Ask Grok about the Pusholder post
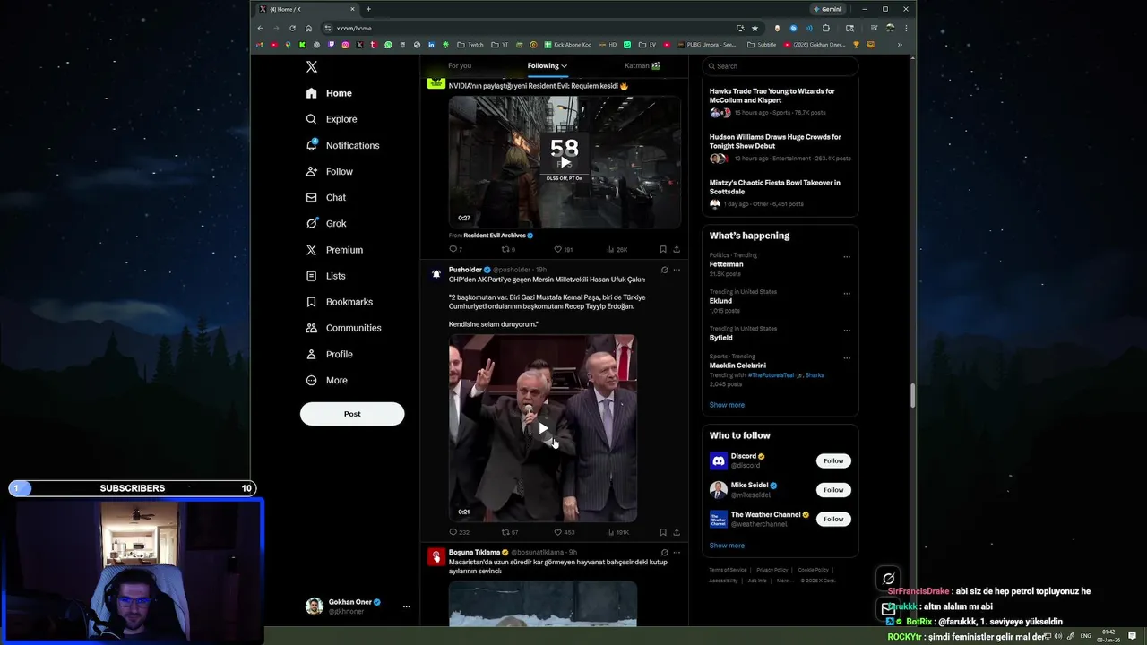This screenshot has width=1147, height=645. tap(664, 270)
